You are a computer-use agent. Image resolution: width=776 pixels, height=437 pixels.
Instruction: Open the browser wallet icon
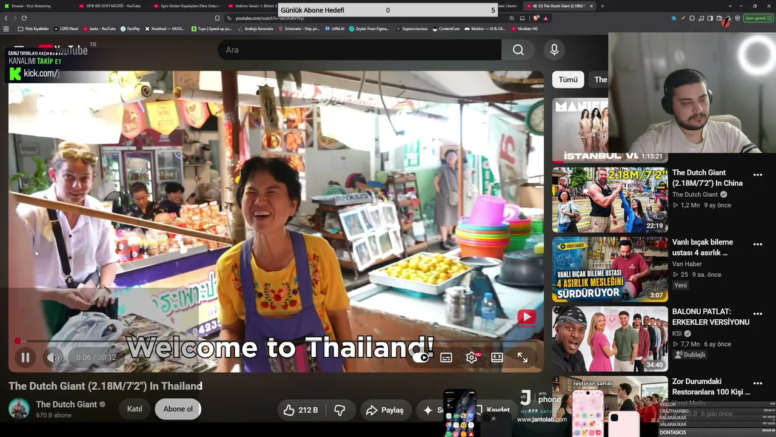click(719, 18)
